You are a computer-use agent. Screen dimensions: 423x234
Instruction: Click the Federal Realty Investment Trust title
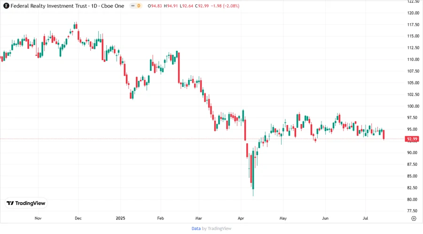49,6
